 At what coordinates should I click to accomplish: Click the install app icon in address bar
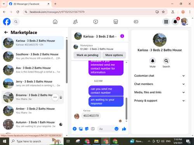pos(157,12)
